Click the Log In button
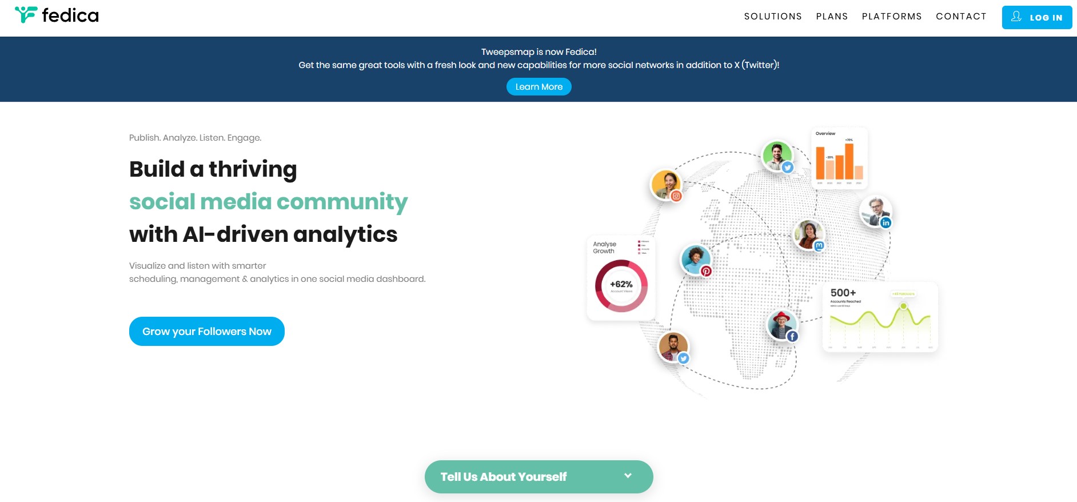 [1037, 17]
